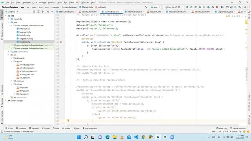Collapse the java folder
Image resolution: width=251 pixels, height=141 pixels.
pyautogui.click(x=9, y=22)
